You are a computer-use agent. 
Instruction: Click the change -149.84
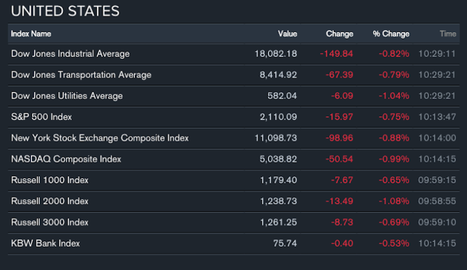coord(336,54)
